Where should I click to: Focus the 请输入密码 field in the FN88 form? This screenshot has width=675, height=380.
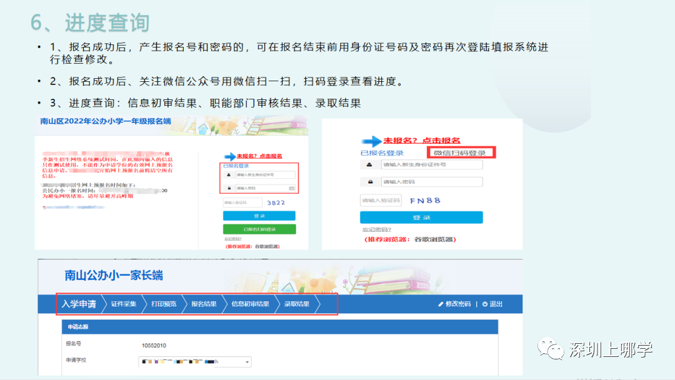pyautogui.click(x=432, y=182)
